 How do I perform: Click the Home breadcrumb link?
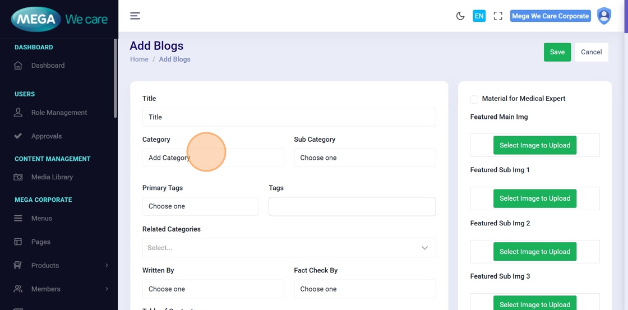point(139,59)
